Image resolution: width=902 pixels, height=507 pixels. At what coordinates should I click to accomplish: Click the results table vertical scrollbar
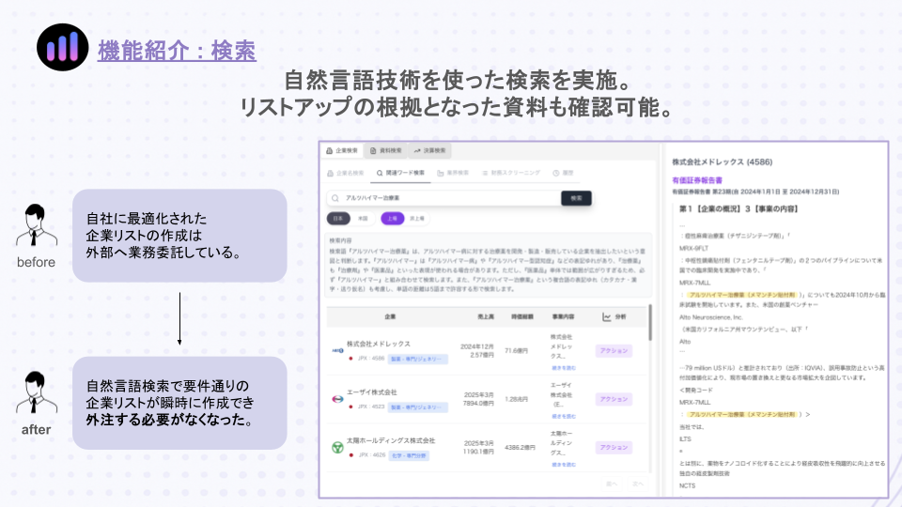[x=649, y=324]
